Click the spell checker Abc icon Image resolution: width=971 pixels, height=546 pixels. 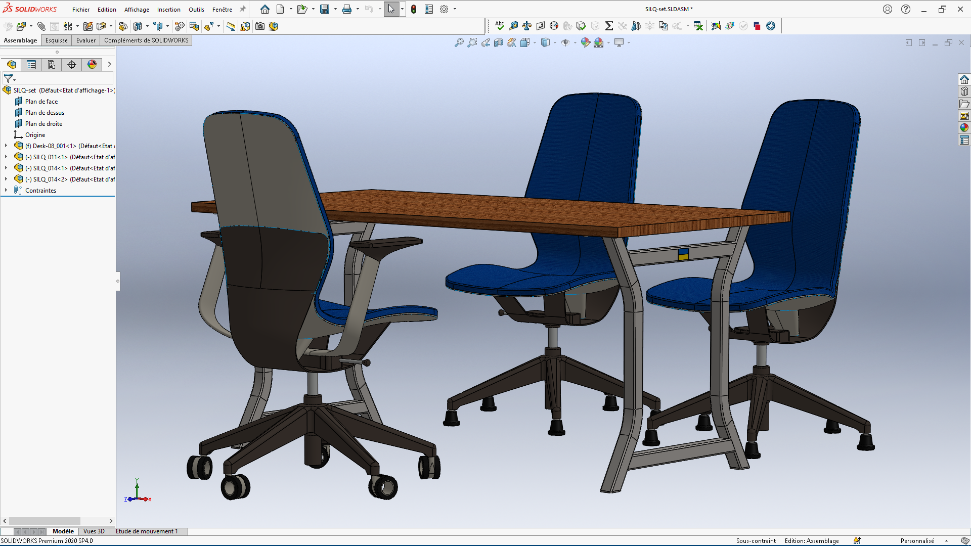tap(500, 26)
